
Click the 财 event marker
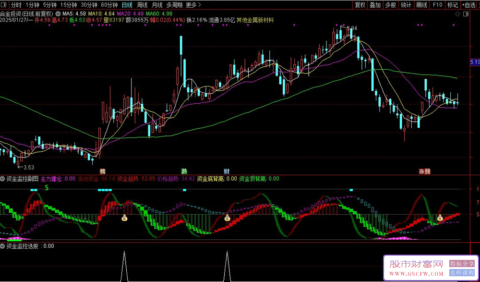pyautogui.click(x=227, y=172)
